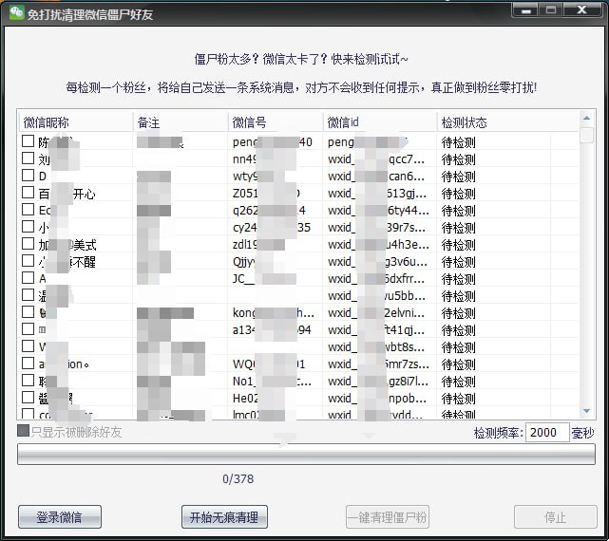This screenshot has height=541, width=609.
Task: Click 一键清理僵尸粉 button
Action: coord(388,517)
